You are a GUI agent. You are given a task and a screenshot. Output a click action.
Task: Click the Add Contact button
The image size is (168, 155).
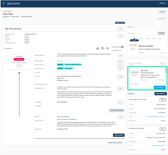pyautogui.click(x=161, y=94)
